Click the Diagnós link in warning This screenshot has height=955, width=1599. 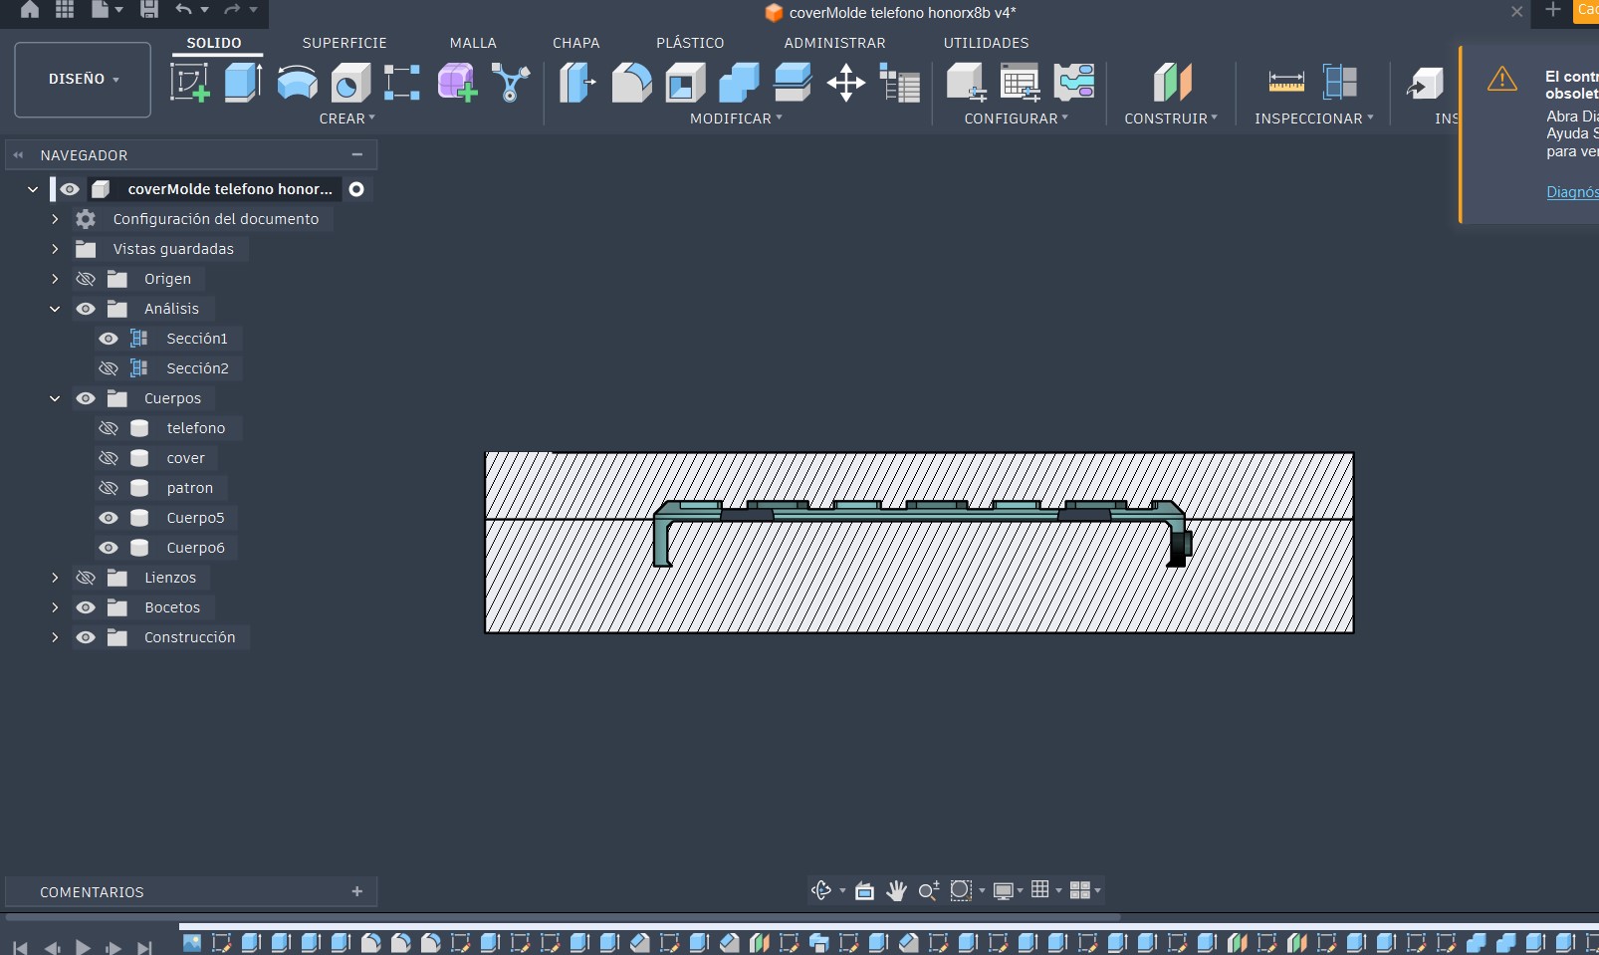(x=1572, y=192)
